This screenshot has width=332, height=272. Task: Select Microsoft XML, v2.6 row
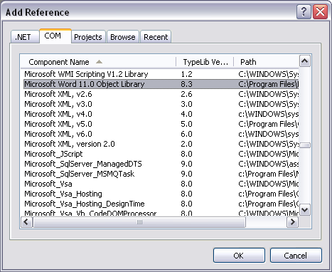[161, 94]
